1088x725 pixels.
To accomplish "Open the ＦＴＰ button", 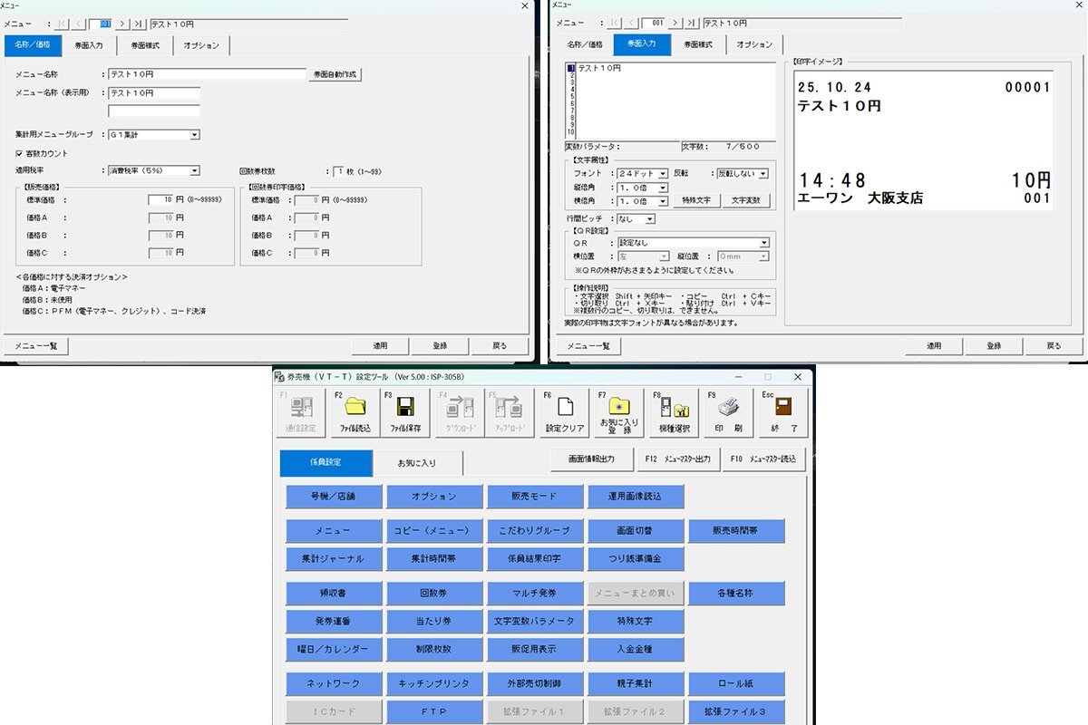I will [x=433, y=711].
